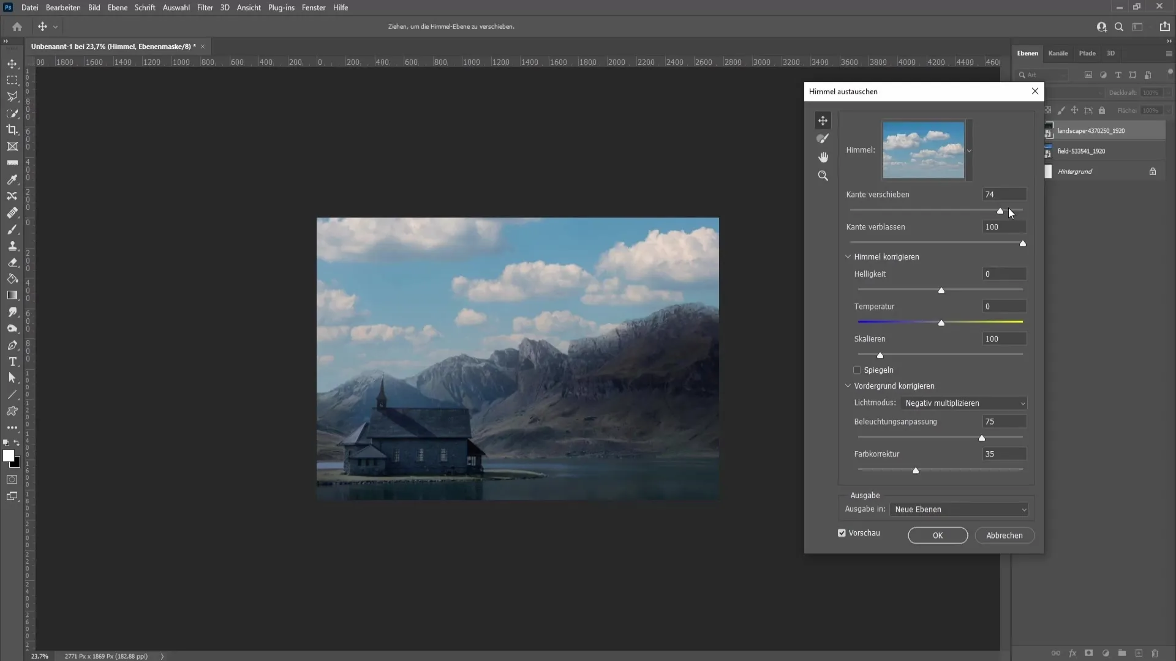
Task: Click the sky preview thumbnail
Action: click(x=924, y=150)
